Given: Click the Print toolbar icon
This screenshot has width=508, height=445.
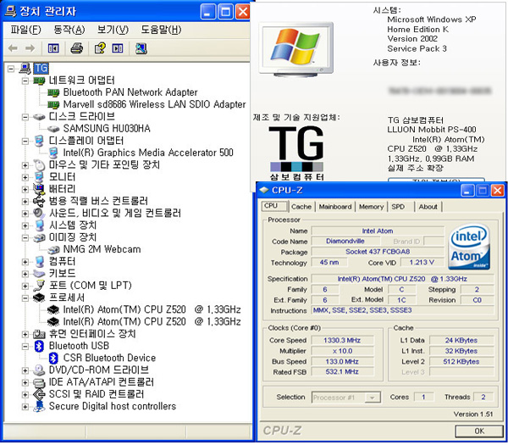Looking at the screenshot, I should 77,48.
